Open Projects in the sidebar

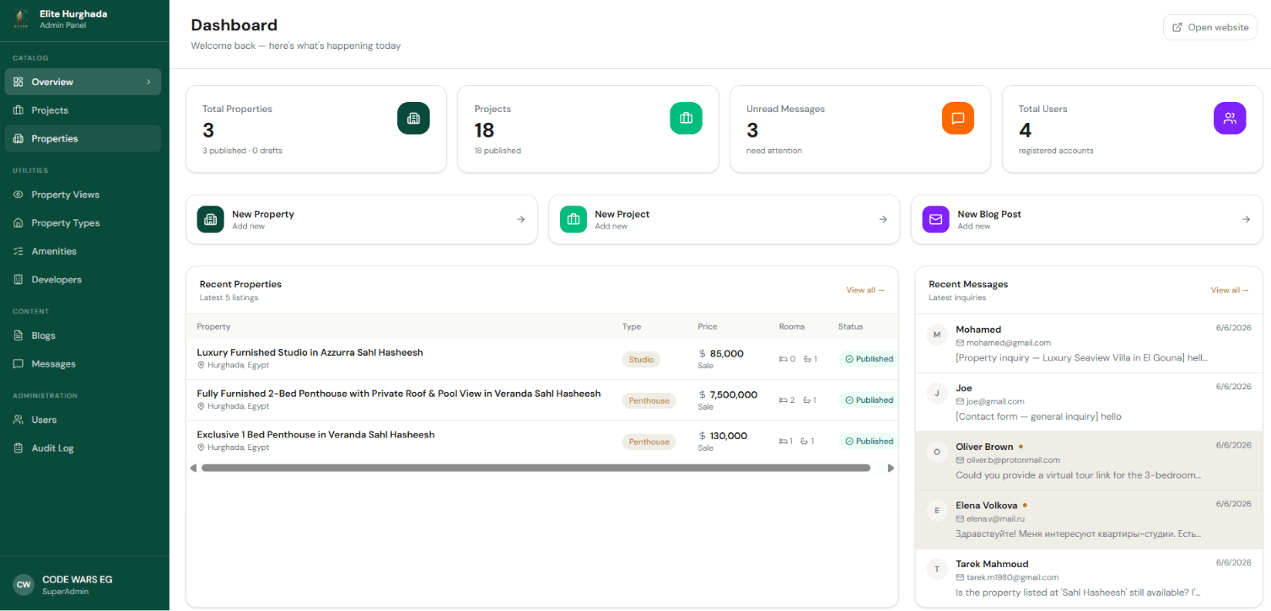point(83,110)
